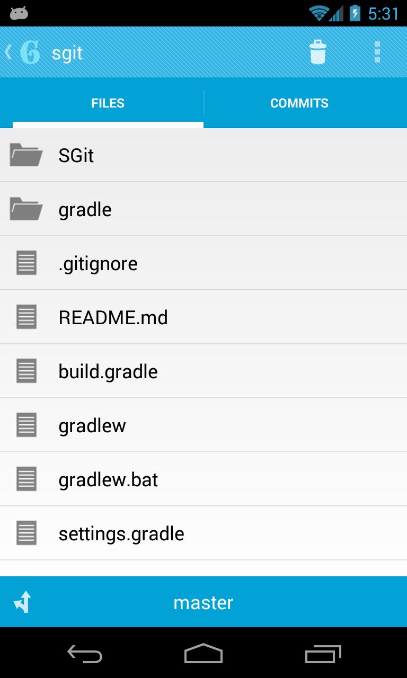
Task: Tap the .gitignore file icon
Action: pyautogui.click(x=26, y=263)
